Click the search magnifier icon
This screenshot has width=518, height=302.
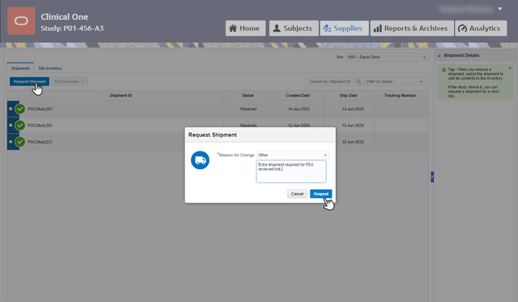358,81
